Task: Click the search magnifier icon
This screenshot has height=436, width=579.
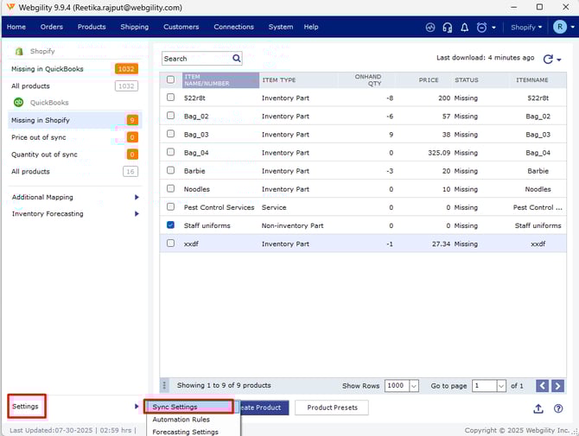Action: tap(236, 59)
